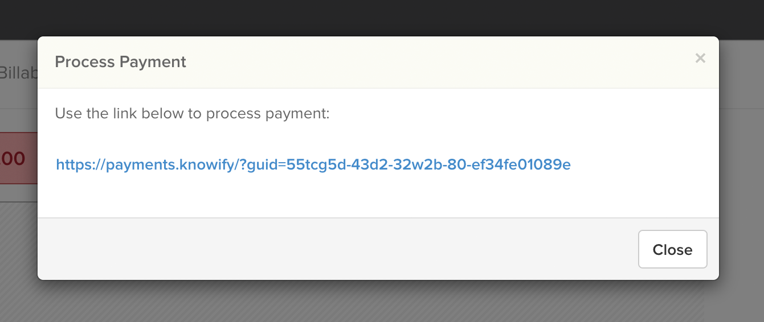This screenshot has width=764, height=322.
Task: Select the red amount cell ending in 00
Action: (18, 158)
